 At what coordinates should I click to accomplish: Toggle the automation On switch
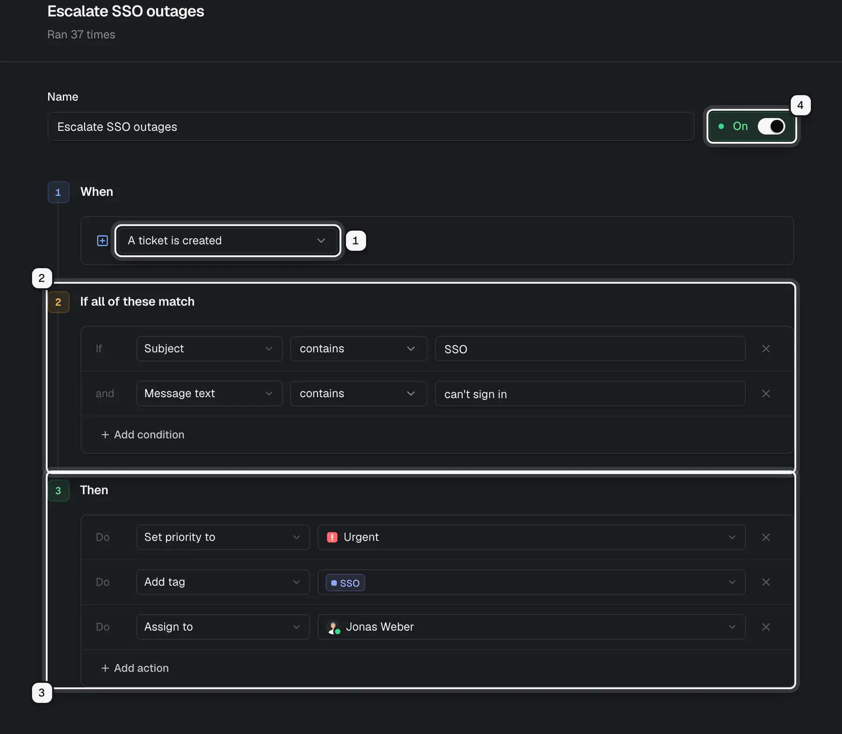pos(771,126)
